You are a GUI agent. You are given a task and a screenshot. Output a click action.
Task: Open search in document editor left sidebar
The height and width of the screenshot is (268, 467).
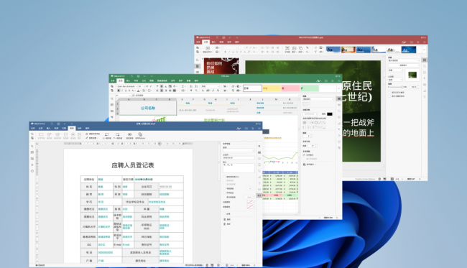[x=32, y=146]
